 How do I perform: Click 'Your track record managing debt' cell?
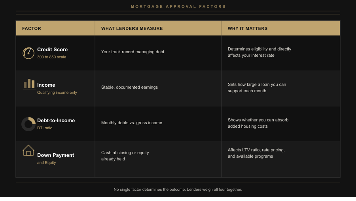[133, 52]
